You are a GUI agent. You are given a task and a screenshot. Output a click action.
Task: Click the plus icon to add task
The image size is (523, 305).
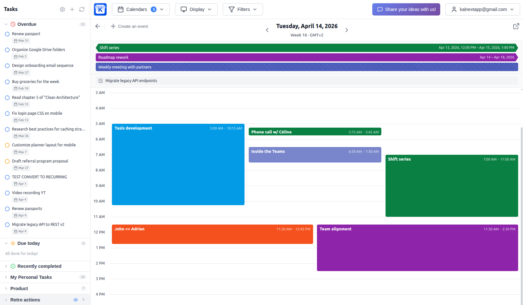[x=72, y=9]
